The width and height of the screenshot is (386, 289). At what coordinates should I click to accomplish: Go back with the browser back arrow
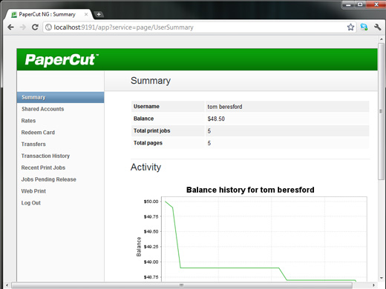click(10, 27)
